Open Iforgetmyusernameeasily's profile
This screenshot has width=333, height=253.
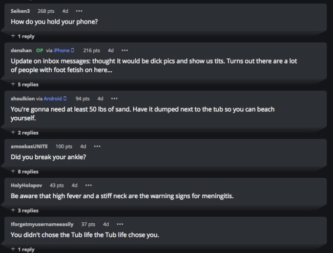[x=42, y=224]
